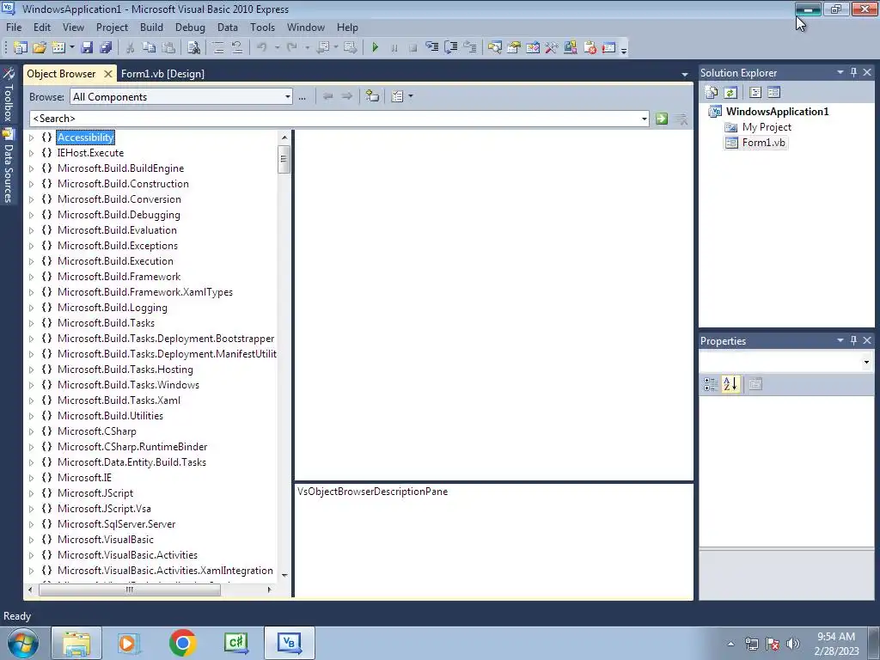This screenshot has height=660, width=880.
Task: Select Microsoft.Build.Tasks.Hosting namespace
Action: point(125,370)
